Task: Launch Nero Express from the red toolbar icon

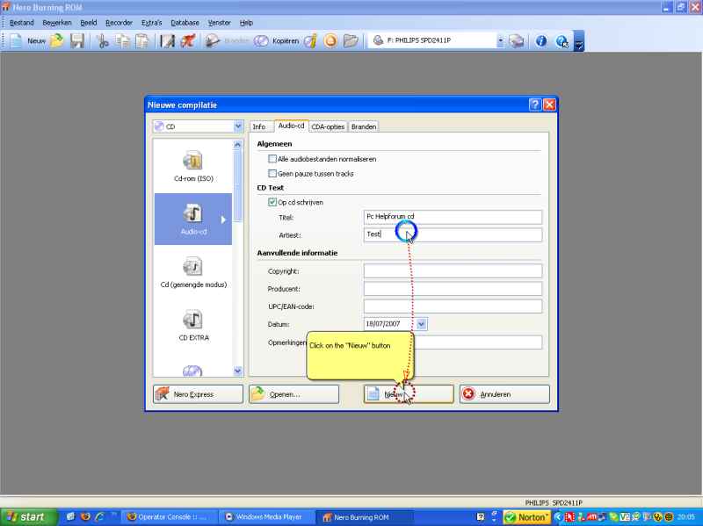Action: 188,40
